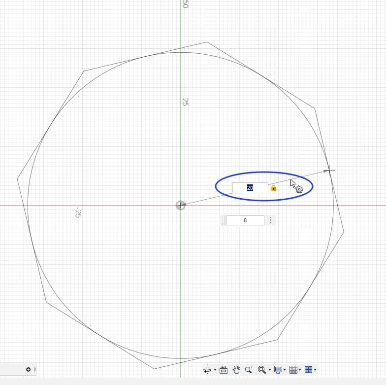Viewport: 386px width, 385px height.
Task: Open the Orbit type dropdown arrow
Action: [x=215, y=370]
